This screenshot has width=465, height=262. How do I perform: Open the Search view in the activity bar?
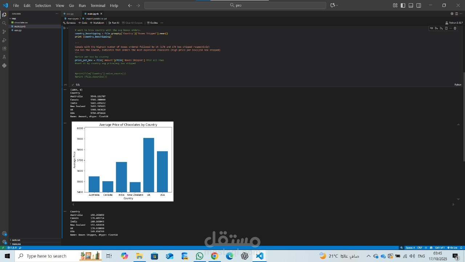4,23
